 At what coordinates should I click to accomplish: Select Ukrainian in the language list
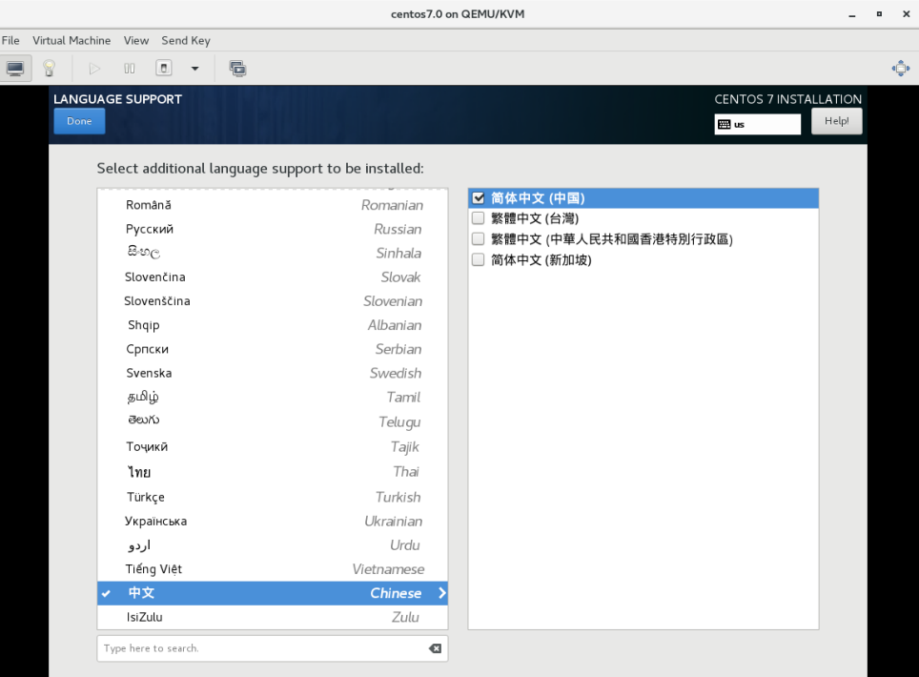tap(273, 521)
